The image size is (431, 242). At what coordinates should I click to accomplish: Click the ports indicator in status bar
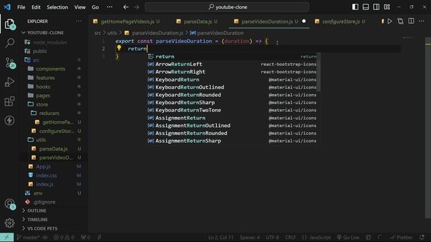pyautogui.click(x=86, y=237)
